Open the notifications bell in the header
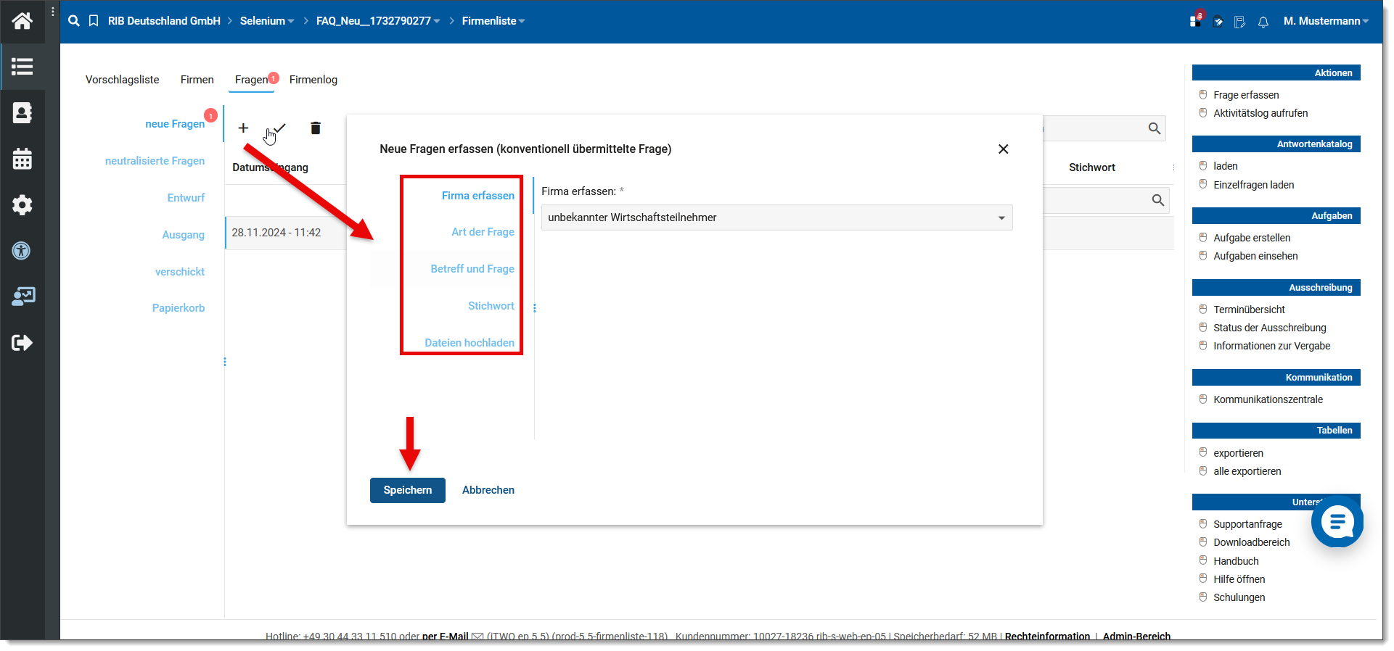This screenshot has height=651, width=1394. [1263, 22]
